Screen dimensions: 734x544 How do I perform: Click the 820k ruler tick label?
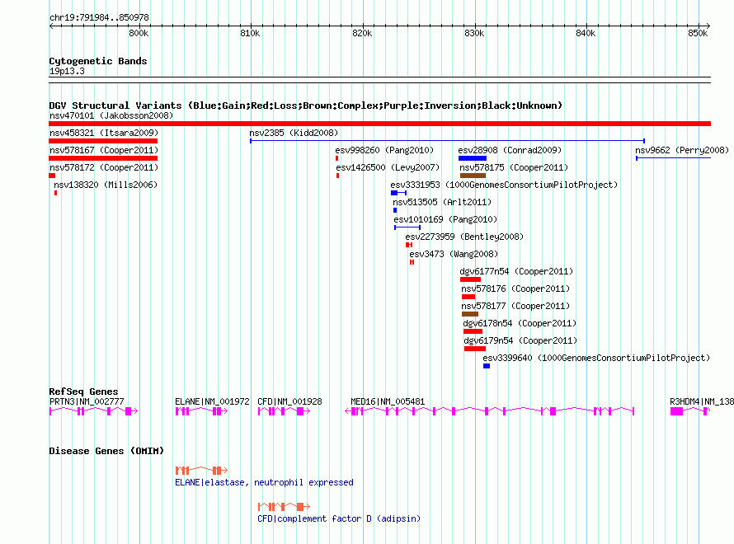pos(362,33)
